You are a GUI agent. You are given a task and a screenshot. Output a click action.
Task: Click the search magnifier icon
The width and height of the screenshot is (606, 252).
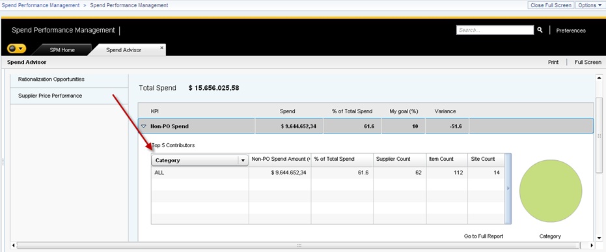[x=540, y=30]
